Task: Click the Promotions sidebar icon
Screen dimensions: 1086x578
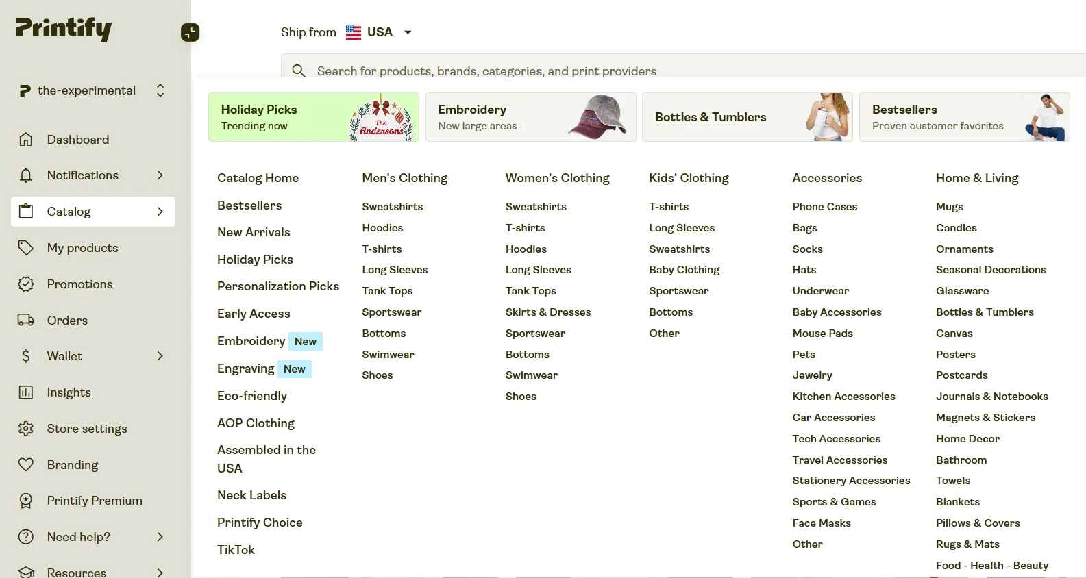Action: [25, 284]
